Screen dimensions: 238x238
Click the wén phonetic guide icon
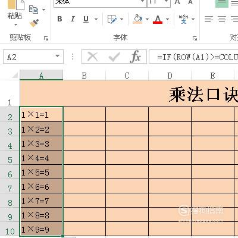(x=183, y=19)
